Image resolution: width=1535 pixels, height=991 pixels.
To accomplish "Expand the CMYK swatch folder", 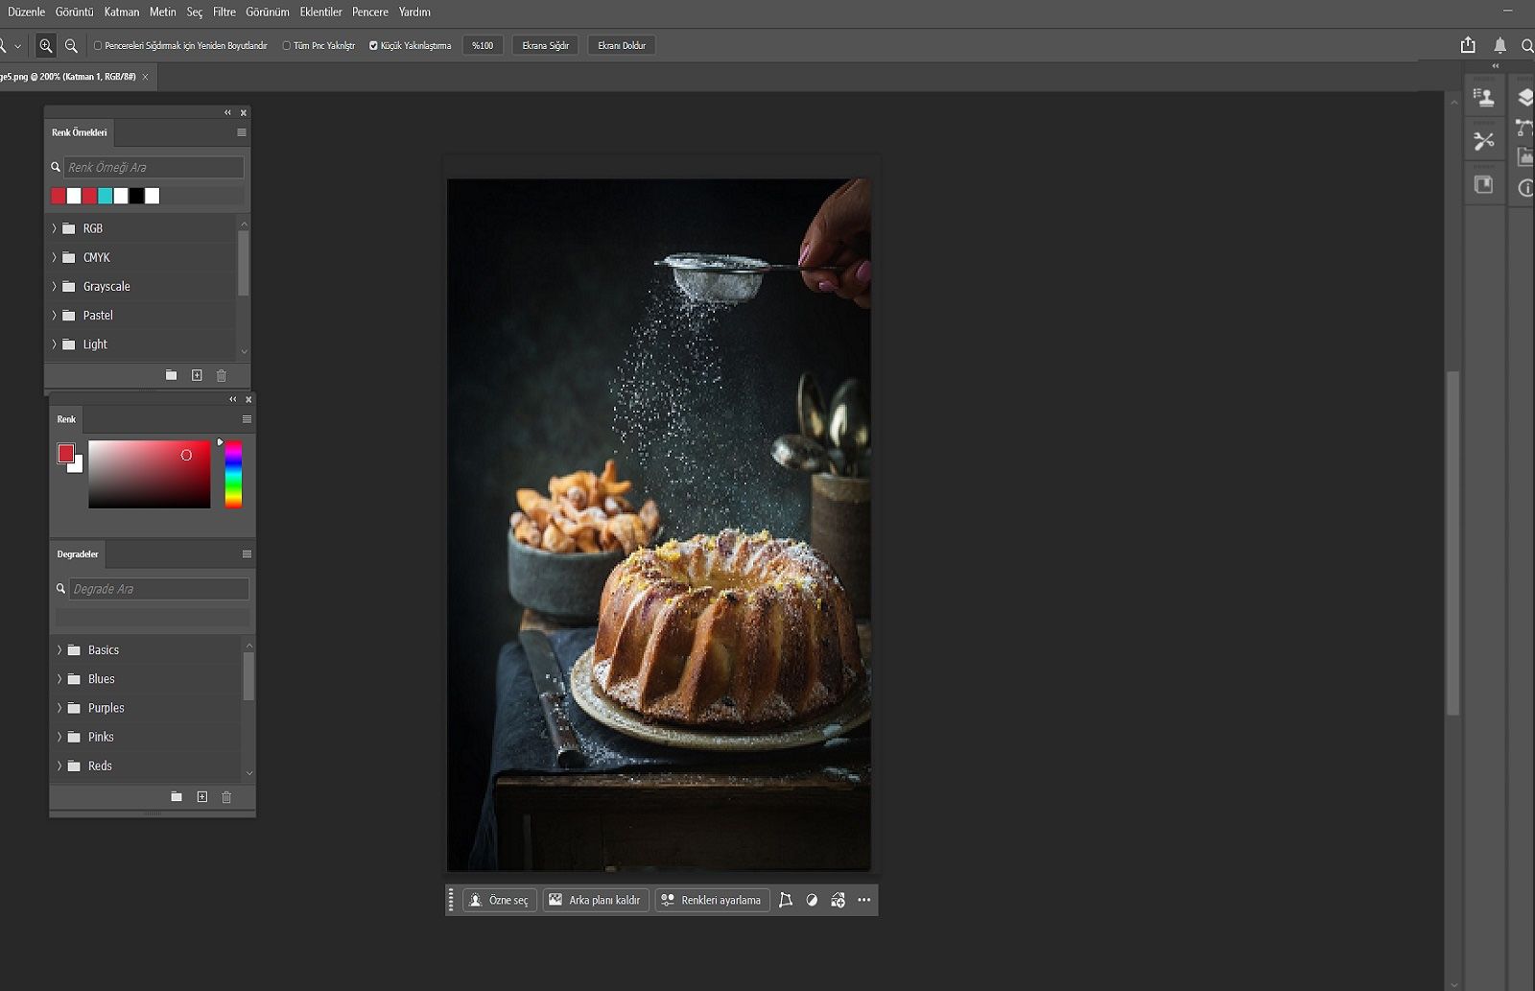I will (x=54, y=257).
